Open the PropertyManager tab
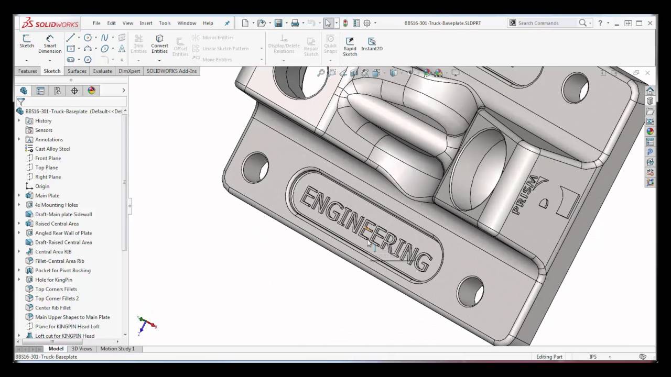Image resolution: width=671 pixels, height=377 pixels. [x=40, y=91]
